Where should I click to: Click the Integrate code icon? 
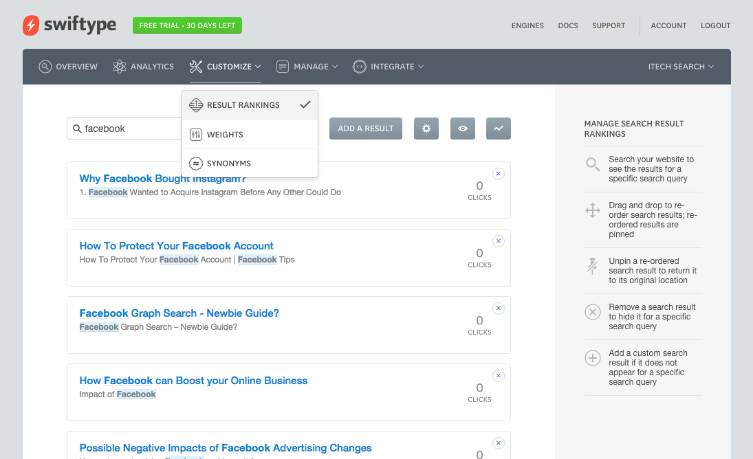[x=359, y=67]
